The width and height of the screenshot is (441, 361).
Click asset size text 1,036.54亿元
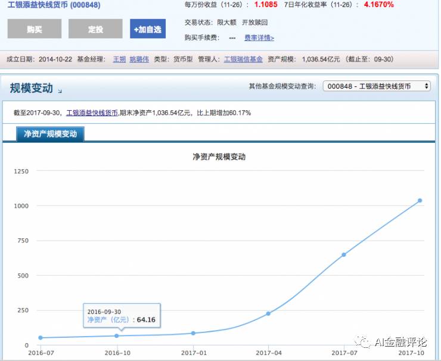coord(321,60)
